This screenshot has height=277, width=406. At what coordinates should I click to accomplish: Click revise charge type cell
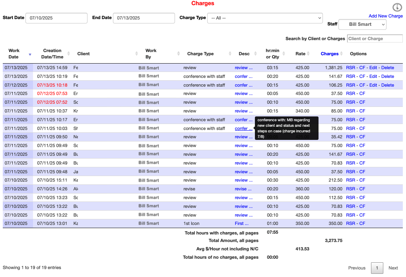[x=189, y=189]
